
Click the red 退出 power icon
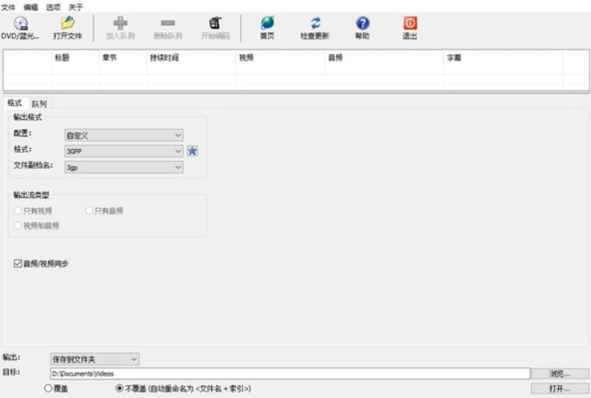[410, 23]
